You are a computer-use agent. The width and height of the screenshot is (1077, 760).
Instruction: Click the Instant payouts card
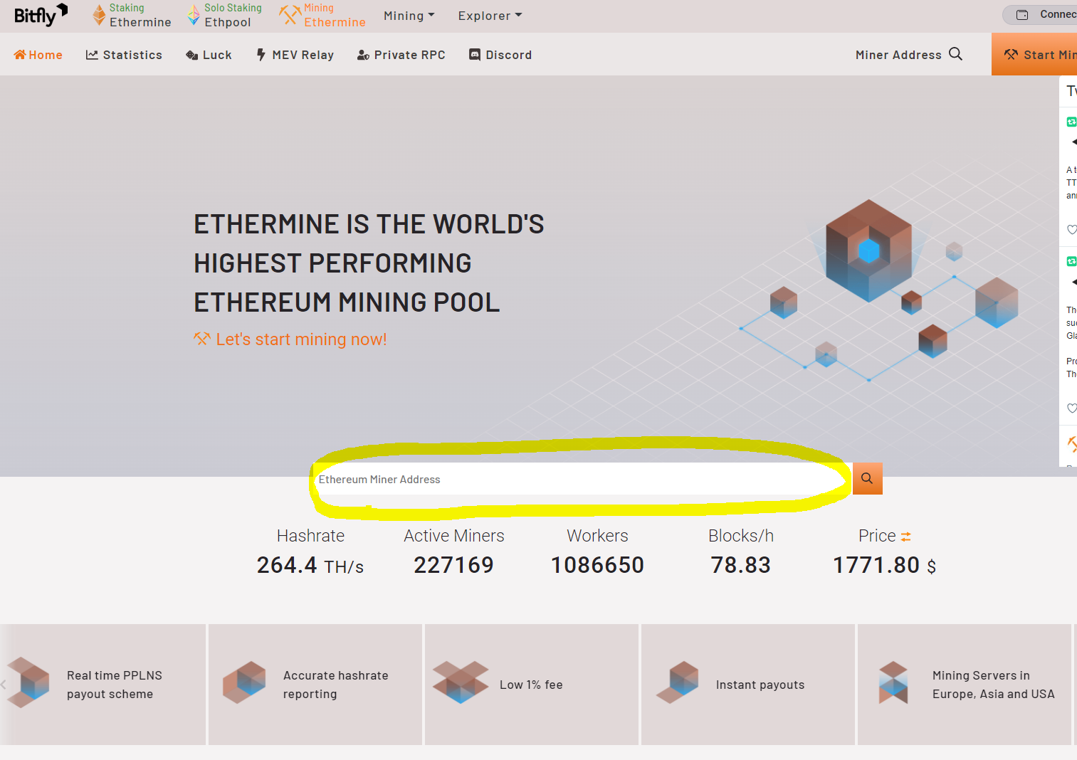point(748,685)
